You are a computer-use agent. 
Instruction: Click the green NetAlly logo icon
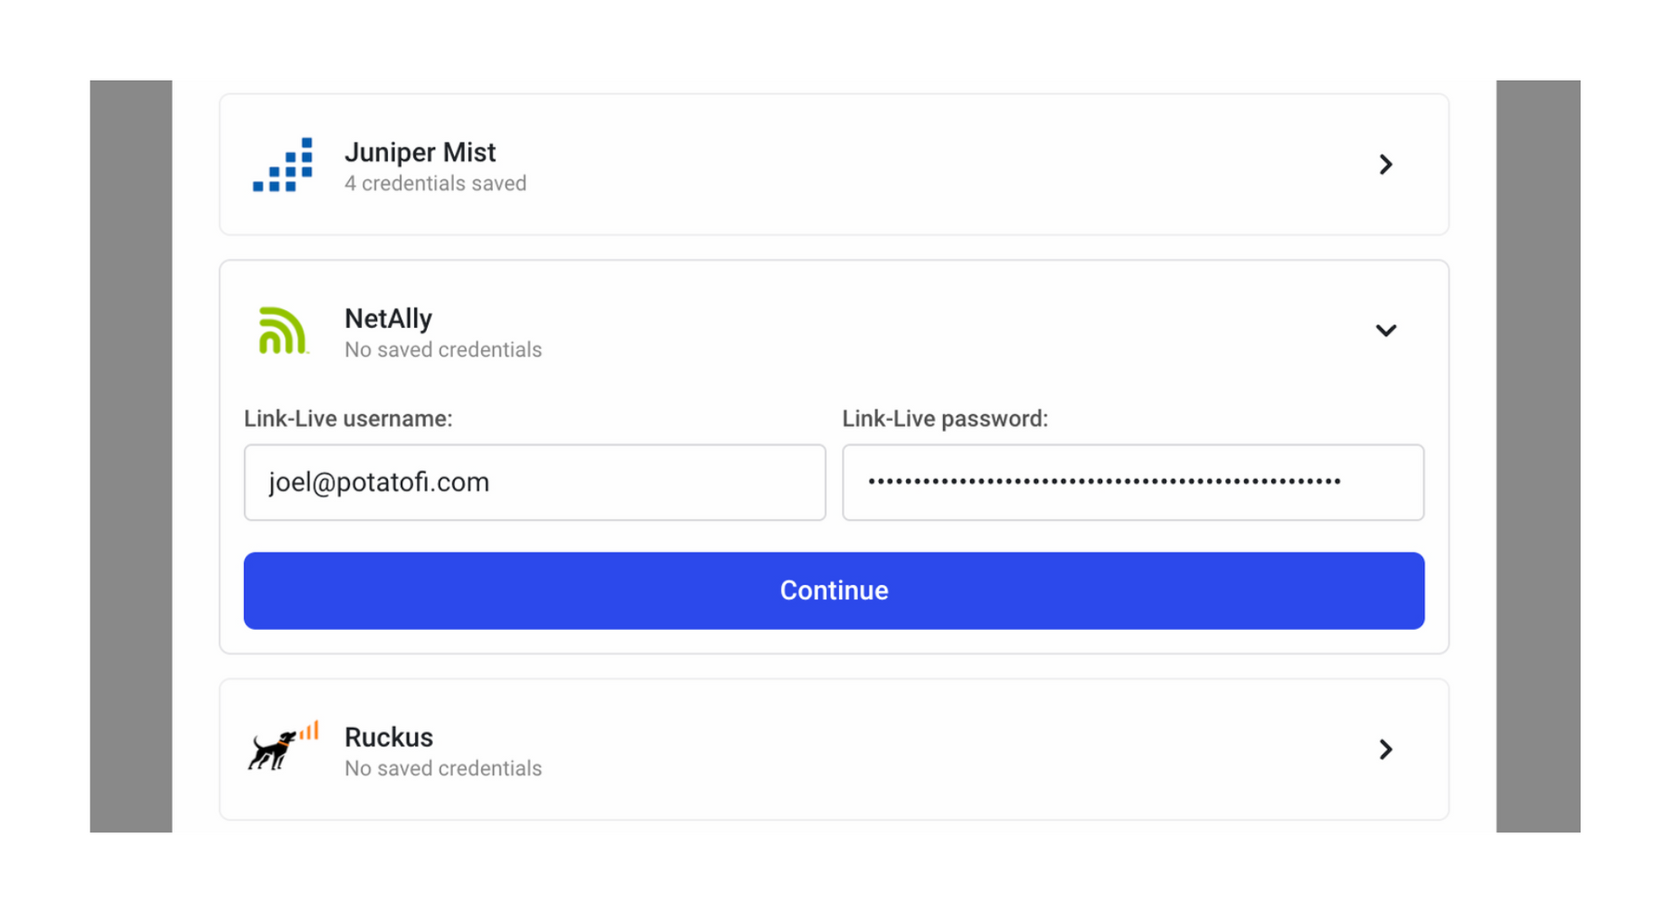[282, 331]
